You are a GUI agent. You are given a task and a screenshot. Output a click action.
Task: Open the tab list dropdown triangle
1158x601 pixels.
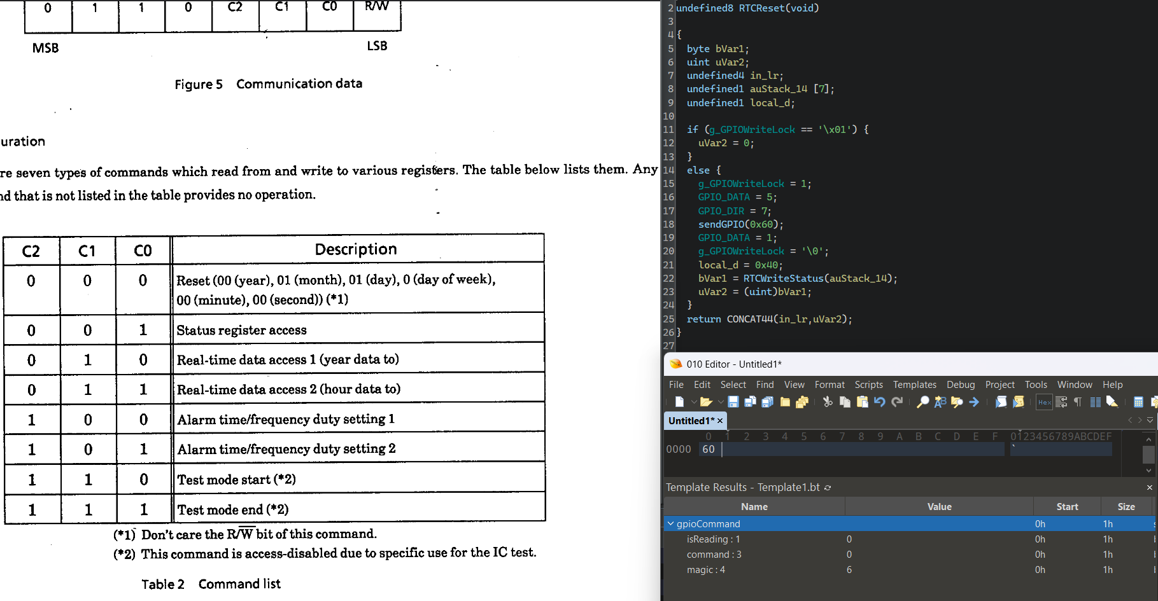(1150, 420)
